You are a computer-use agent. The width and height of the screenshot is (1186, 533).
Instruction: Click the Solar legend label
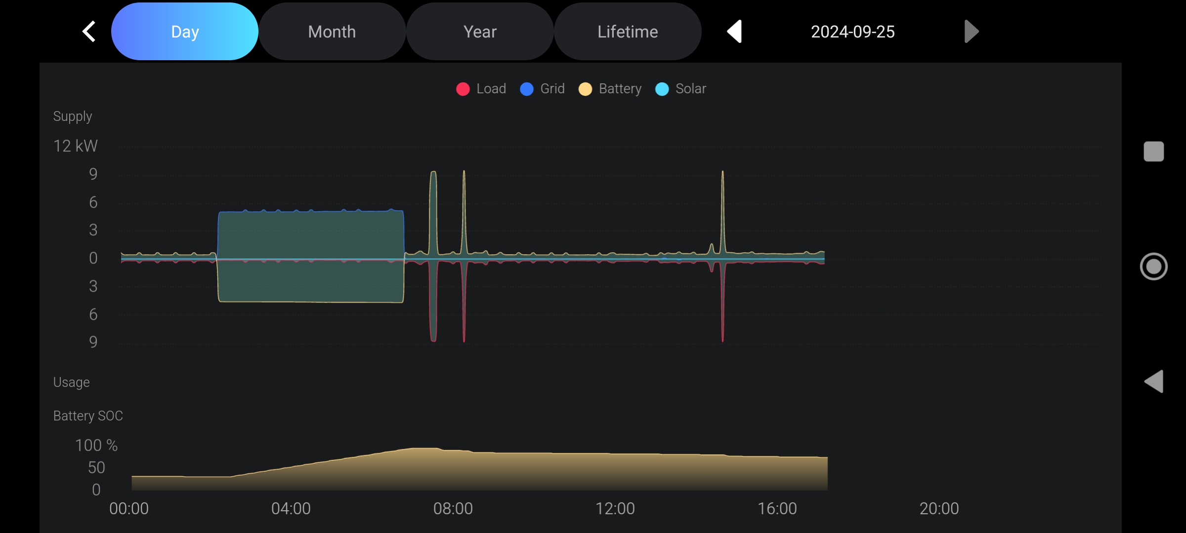(691, 89)
